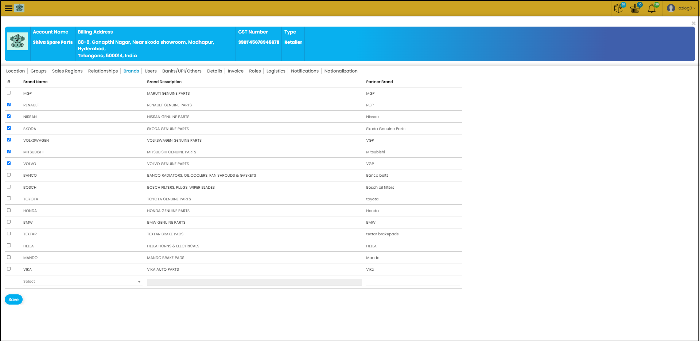The image size is (700, 341).
Task: Uncheck the VOLKSWAGEN brand checkbox
Action: pos(9,140)
